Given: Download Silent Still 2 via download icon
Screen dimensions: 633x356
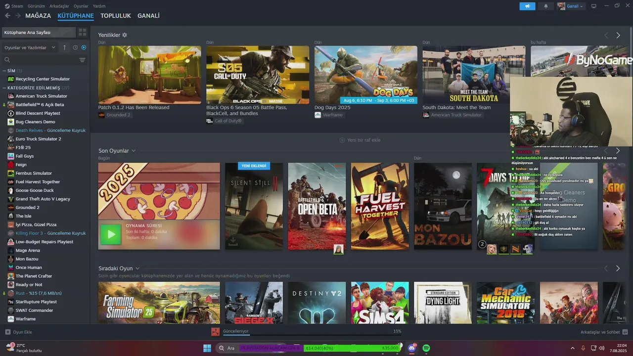Looking at the screenshot, I should point(233,242).
